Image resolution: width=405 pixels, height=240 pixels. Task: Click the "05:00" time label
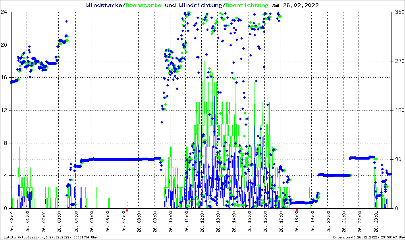point(92,217)
